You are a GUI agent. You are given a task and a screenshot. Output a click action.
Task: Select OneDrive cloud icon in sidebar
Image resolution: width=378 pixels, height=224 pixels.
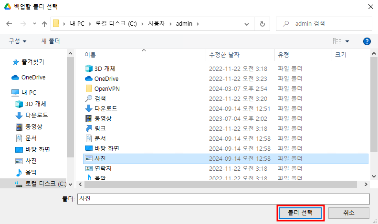tap(15, 78)
